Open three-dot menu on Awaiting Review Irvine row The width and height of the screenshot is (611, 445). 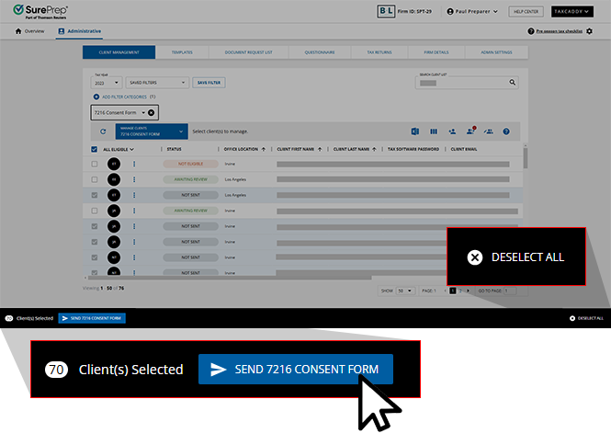click(134, 211)
